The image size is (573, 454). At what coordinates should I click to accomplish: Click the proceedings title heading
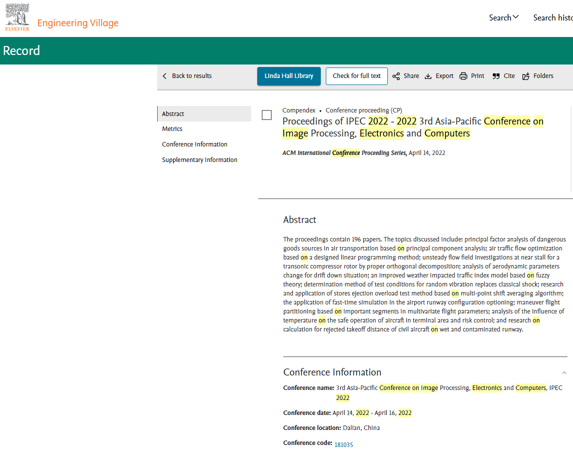[412, 127]
